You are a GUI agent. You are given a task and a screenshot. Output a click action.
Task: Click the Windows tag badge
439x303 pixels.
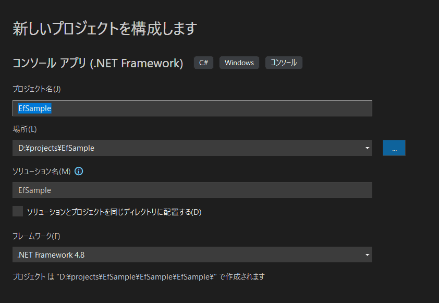[239, 63]
